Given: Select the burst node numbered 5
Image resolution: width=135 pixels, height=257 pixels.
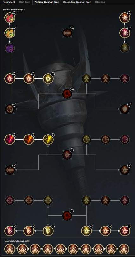Looking at the screenshot, I should tap(67, 155).
